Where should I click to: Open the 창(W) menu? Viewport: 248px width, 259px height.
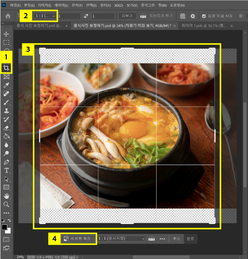[x=162, y=5]
